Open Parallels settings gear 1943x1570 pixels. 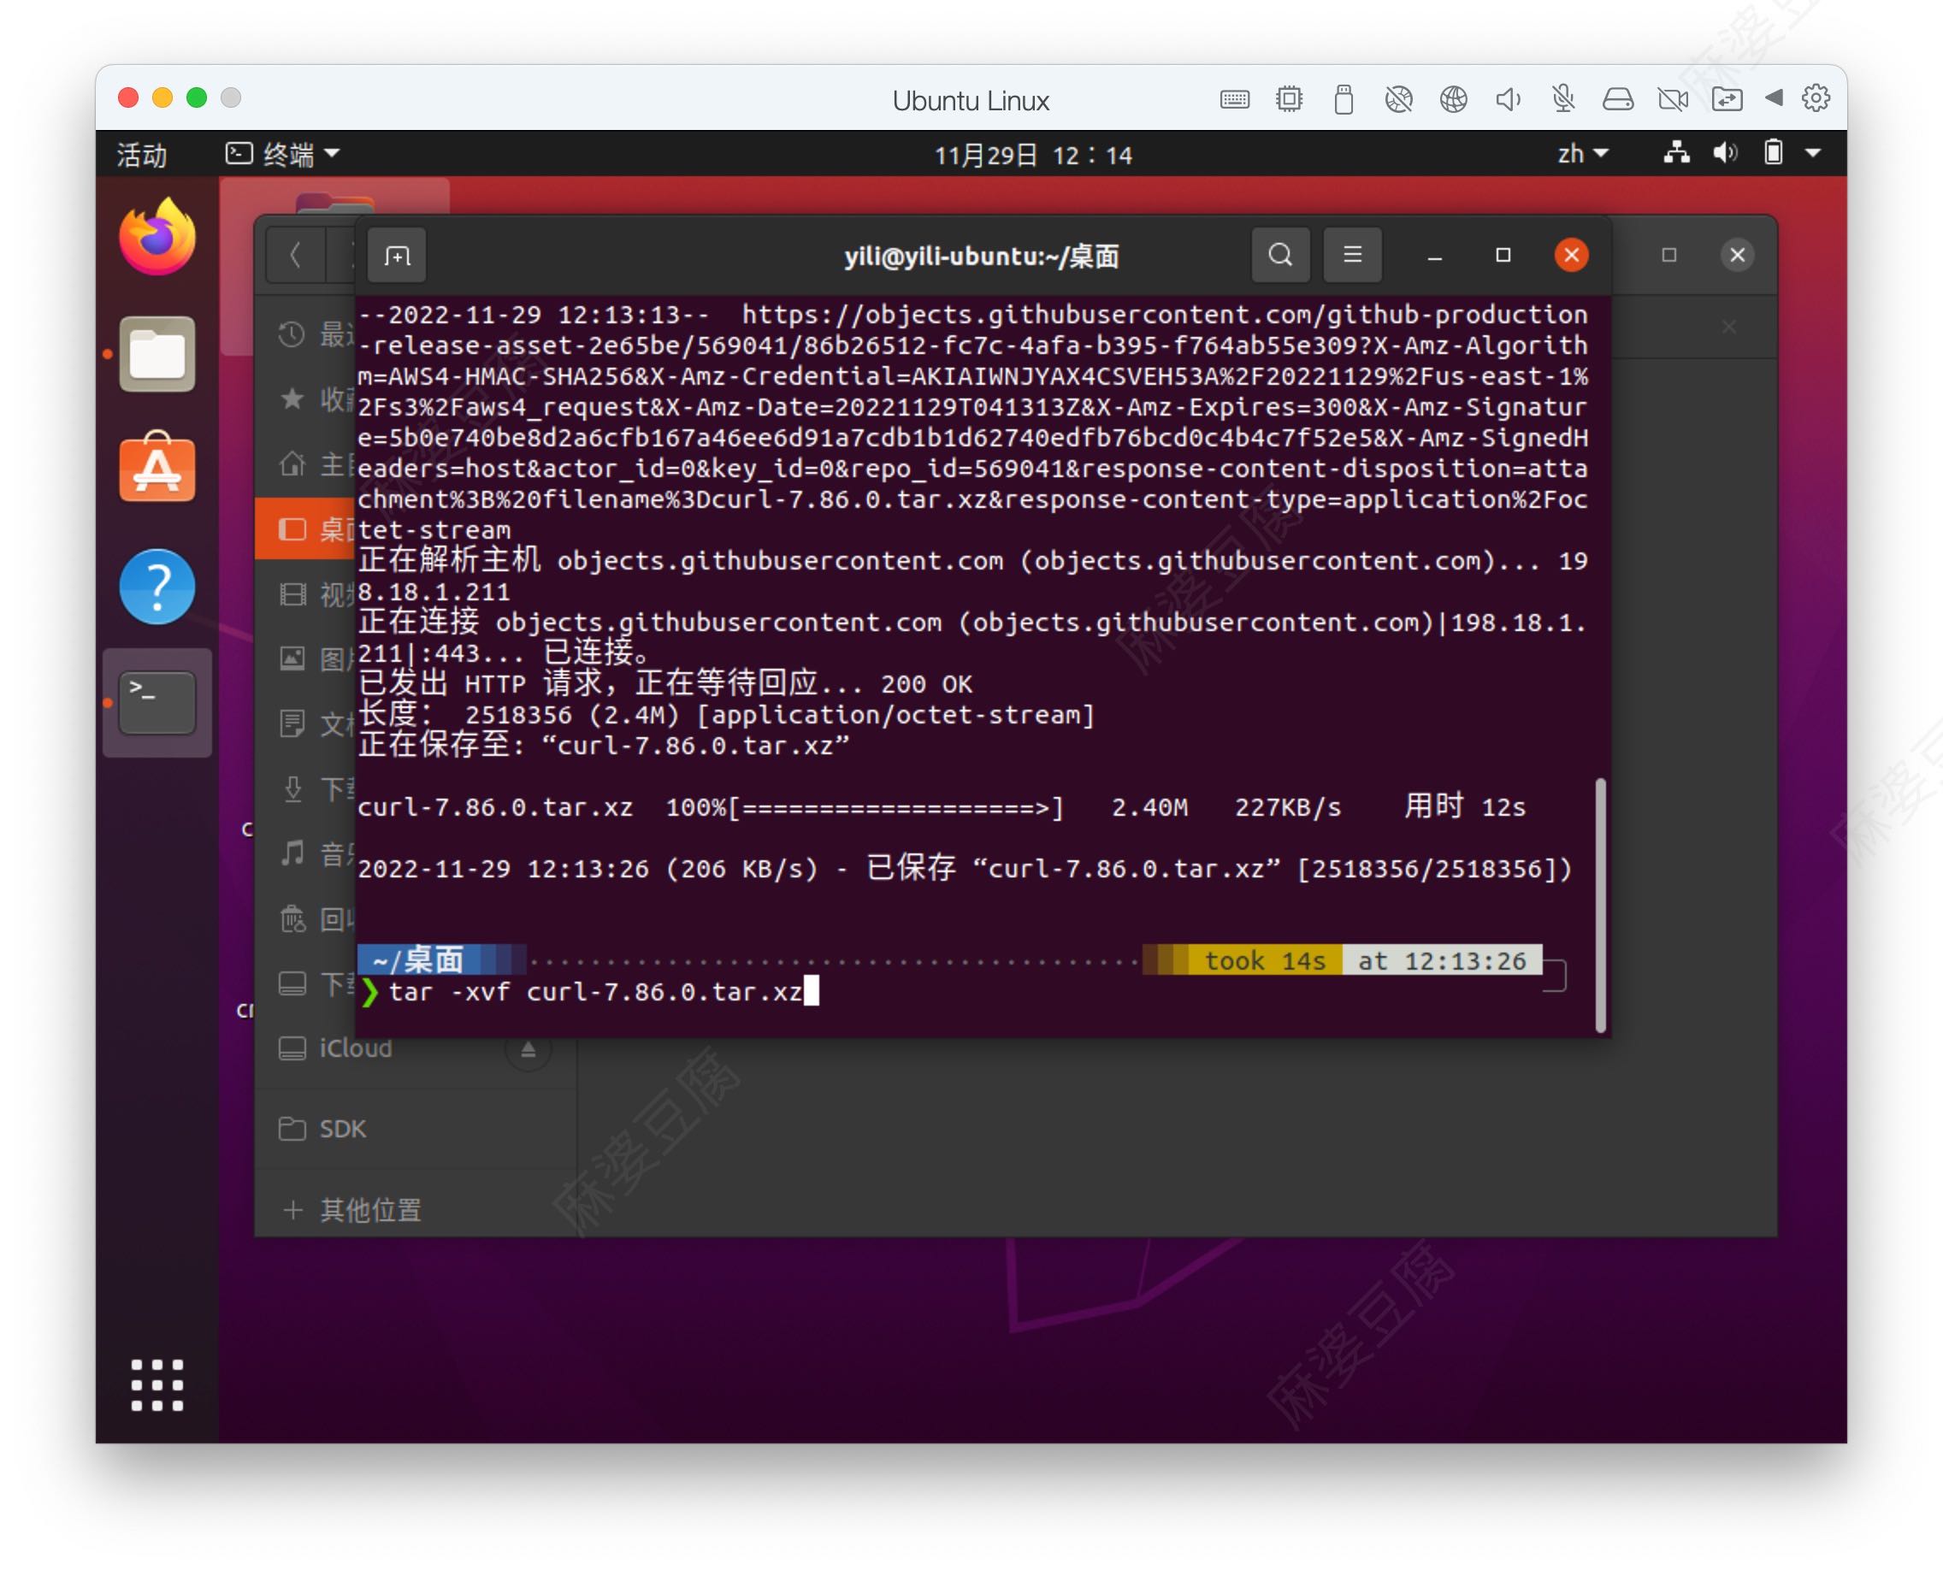(x=1816, y=97)
